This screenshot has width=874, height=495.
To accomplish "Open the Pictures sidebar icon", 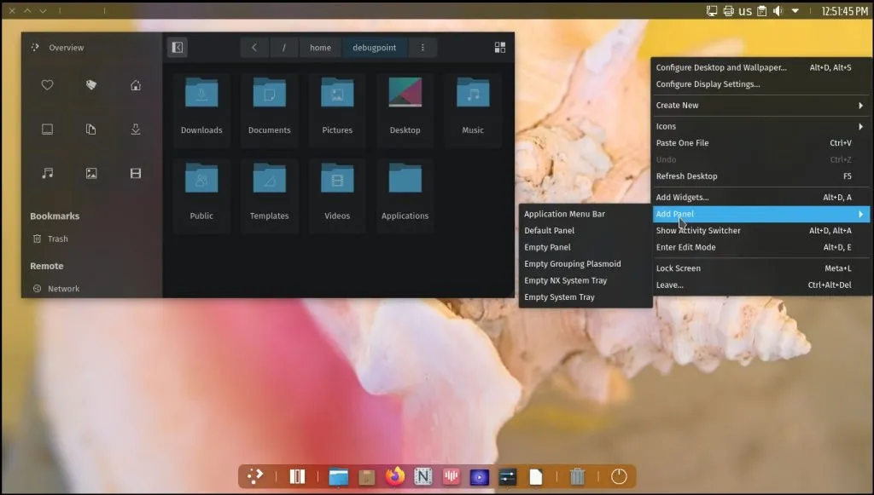I will pyautogui.click(x=90, y=173).
